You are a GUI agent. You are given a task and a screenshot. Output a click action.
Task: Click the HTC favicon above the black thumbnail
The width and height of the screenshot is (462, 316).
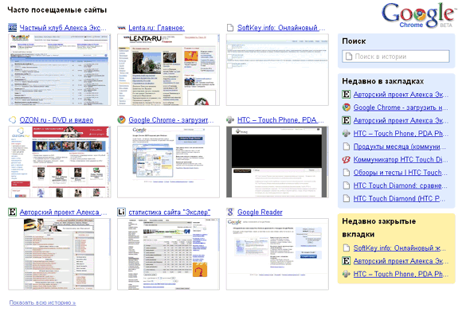pyautogui.click(x=230, y=120)
